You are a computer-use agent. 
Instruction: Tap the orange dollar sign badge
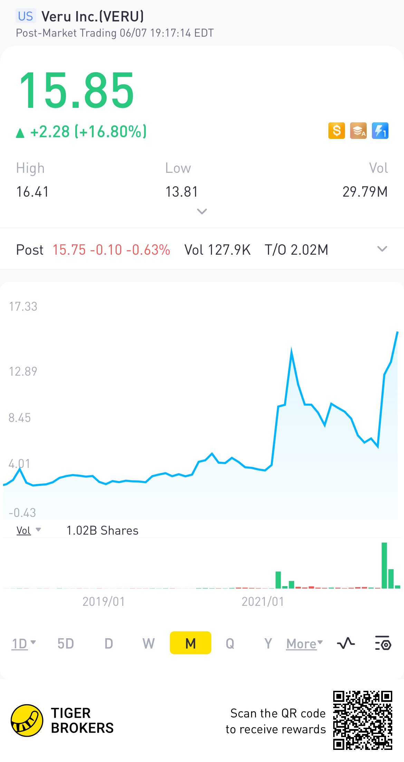click(336, 131)
